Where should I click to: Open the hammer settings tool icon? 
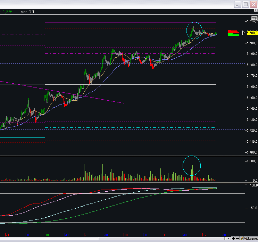tap(245, 239)
